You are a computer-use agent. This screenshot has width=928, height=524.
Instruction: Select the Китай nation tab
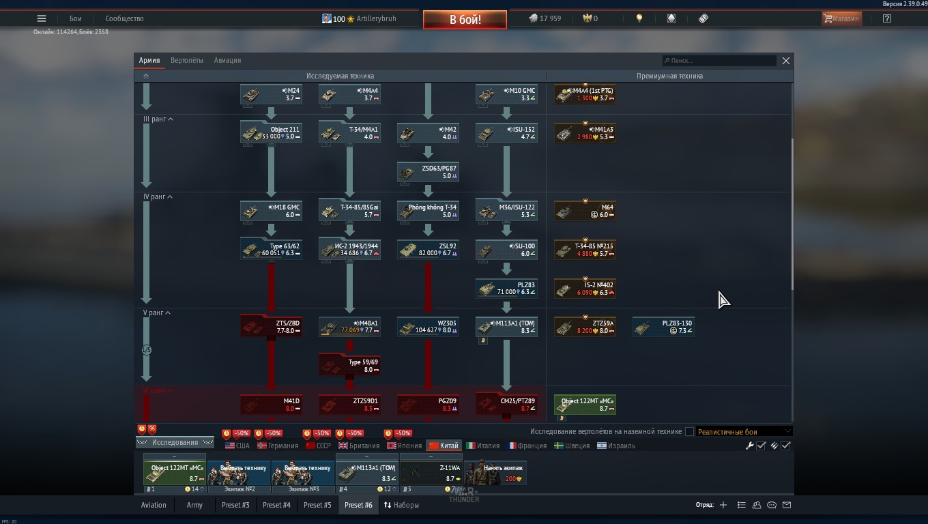443,446
